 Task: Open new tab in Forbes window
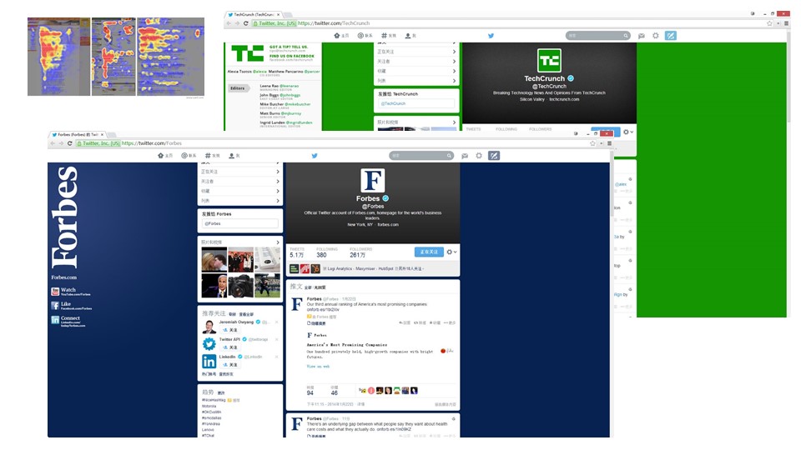pyautogui.click(x=113, y=135)
